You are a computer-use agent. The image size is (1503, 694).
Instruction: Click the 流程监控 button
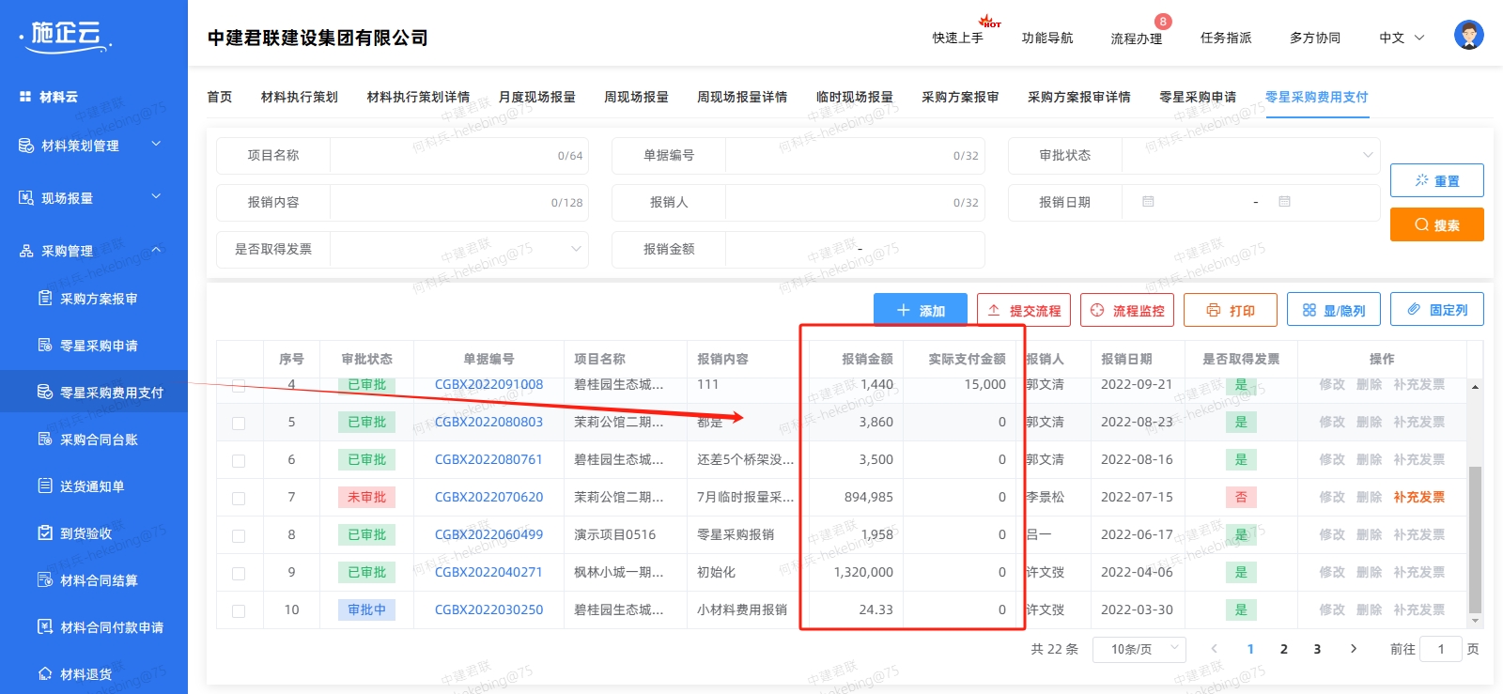pyautogui.click(x=1126, y=310)
